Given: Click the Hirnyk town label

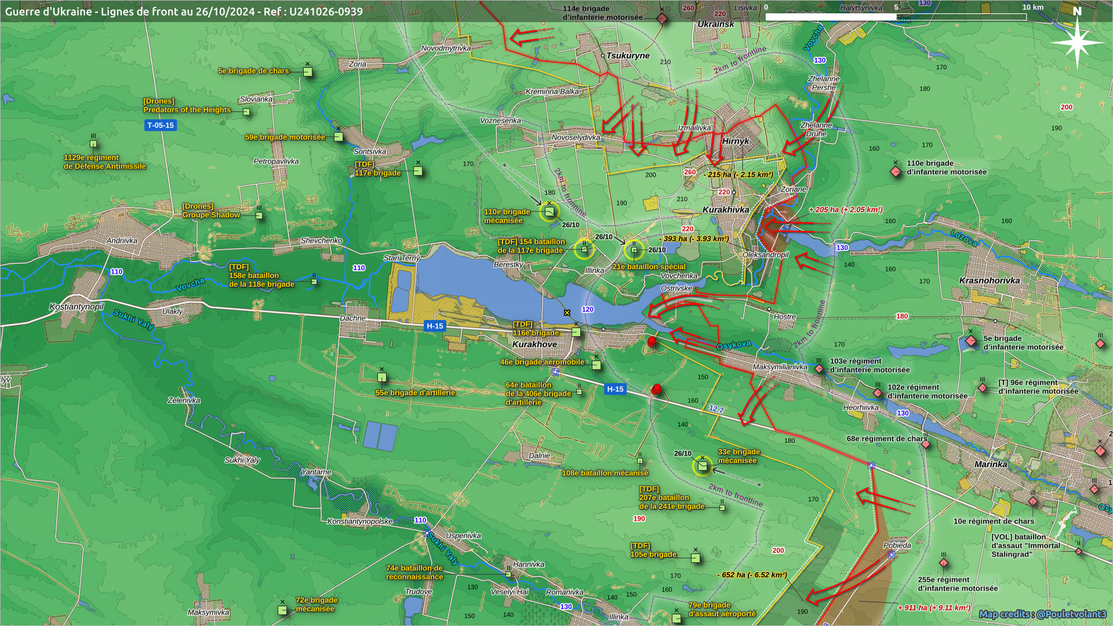Looking at the screenshot, I should (735, 141).
